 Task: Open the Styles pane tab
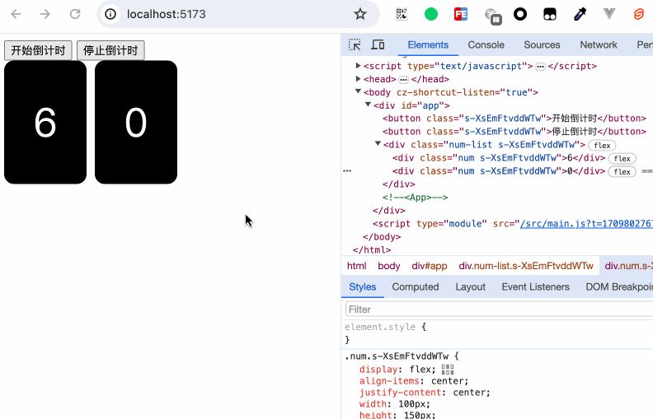tap(362, 286)
